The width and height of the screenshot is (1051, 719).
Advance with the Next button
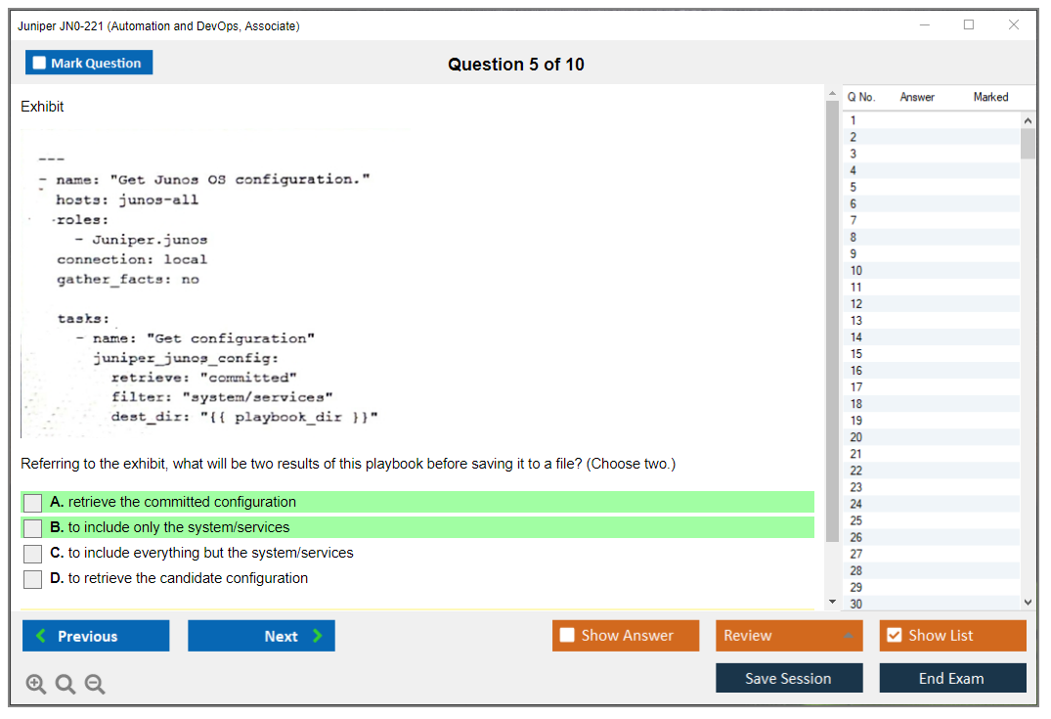click(261, 636)
